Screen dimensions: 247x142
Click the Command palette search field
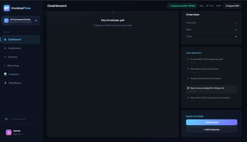21,119
